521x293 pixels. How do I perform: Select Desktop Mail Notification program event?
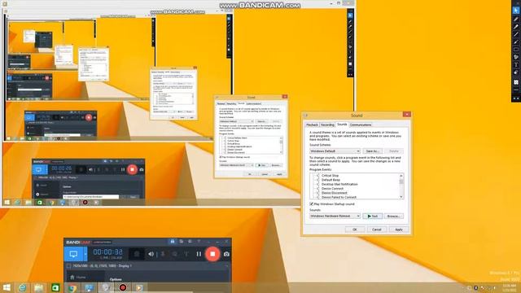(x=339, y=184)
